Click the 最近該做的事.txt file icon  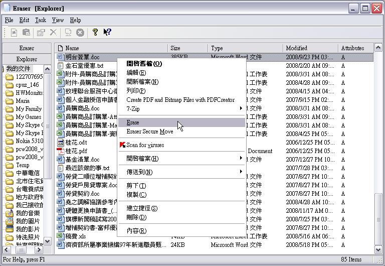(x=60, y=168)
